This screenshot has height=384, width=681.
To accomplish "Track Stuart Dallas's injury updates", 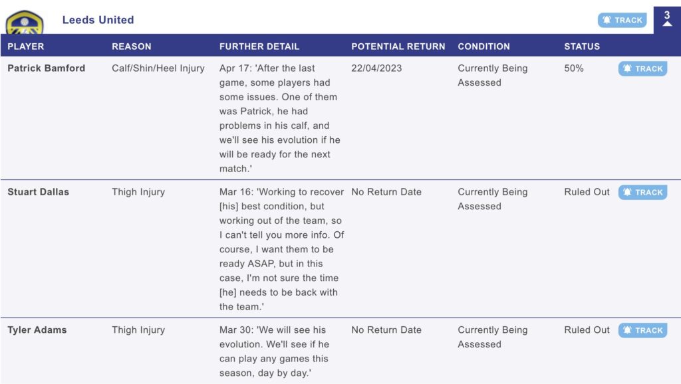I will click(642, 192).
